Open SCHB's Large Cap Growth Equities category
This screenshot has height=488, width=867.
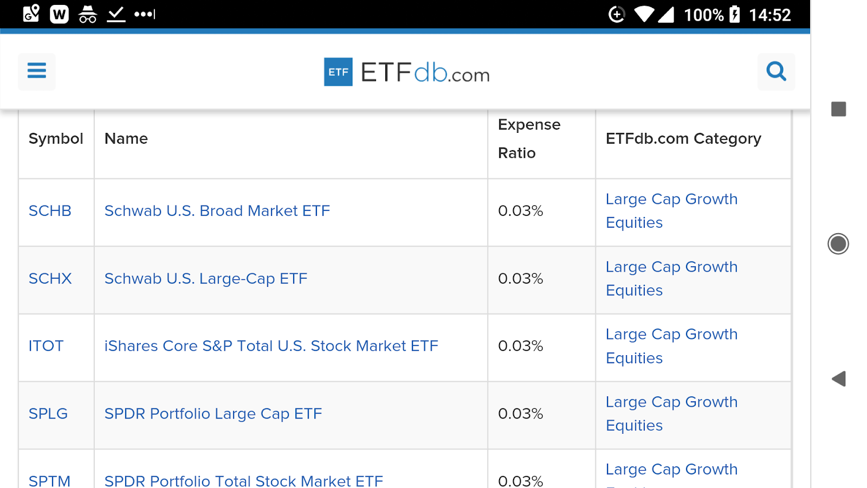pos(671,211)
